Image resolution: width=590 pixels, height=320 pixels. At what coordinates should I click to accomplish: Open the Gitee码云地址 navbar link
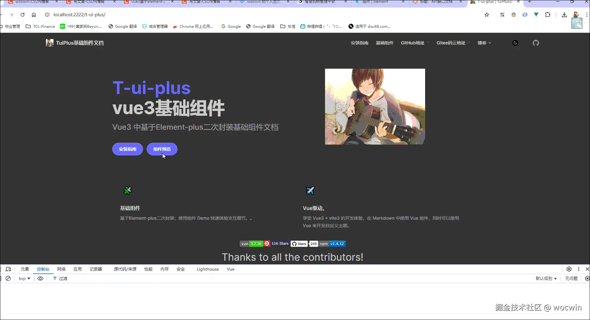[x=453, y=43]
